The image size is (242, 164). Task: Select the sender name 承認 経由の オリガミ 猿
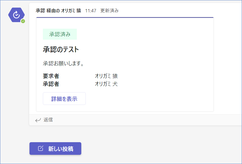point(58,11)
